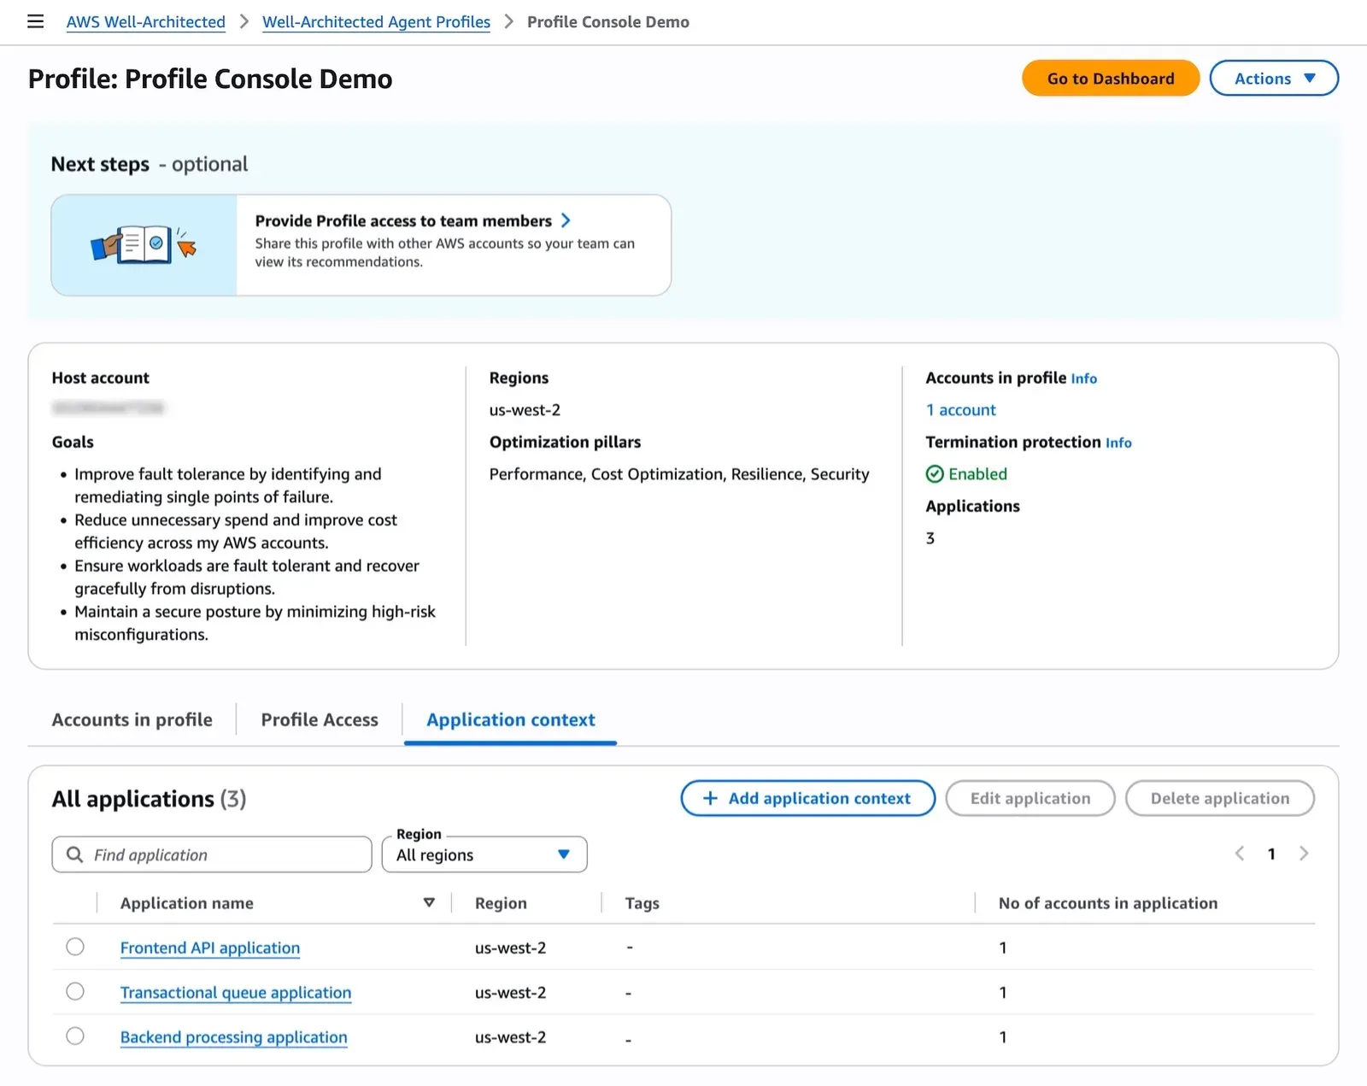Open the Frontend API application link
The height and width of the screenshot is (1086, 1367).
(210, 948)
